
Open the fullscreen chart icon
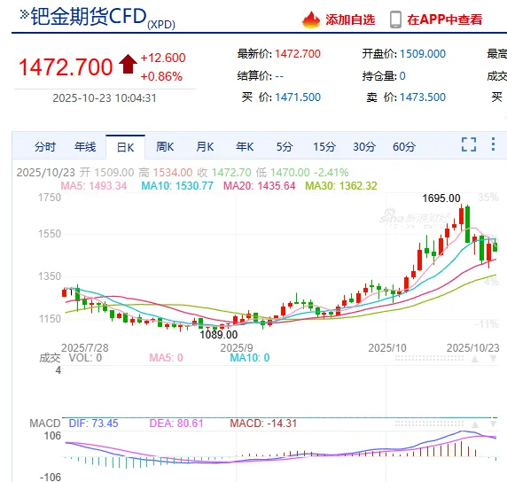tap(469, 144)
